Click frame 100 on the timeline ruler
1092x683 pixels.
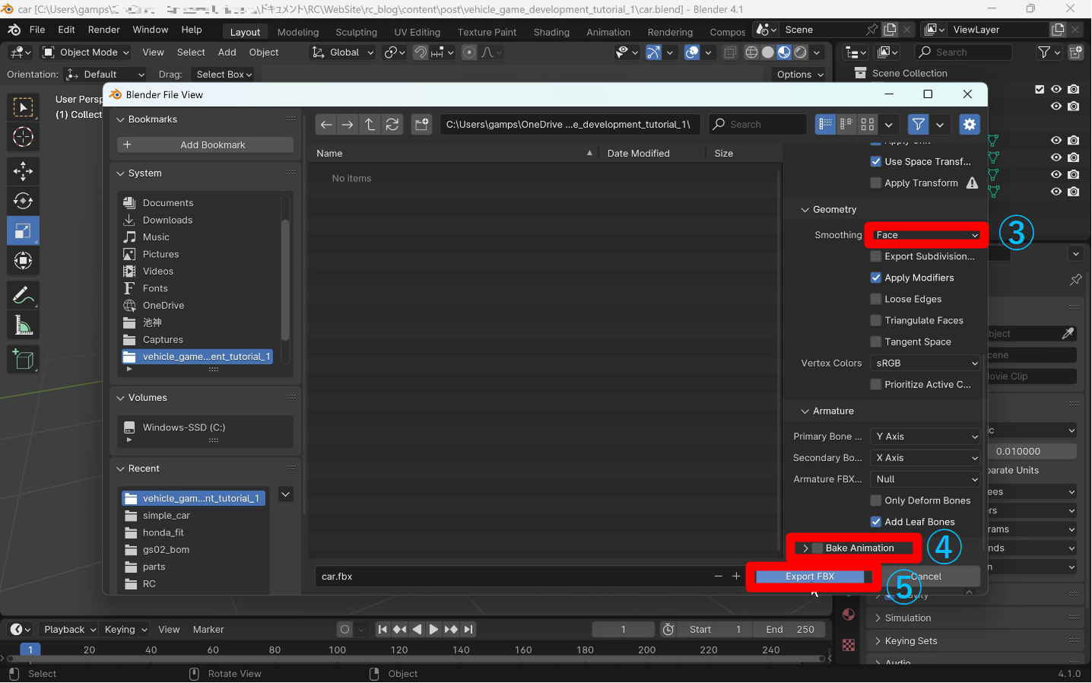click(337, 650)
